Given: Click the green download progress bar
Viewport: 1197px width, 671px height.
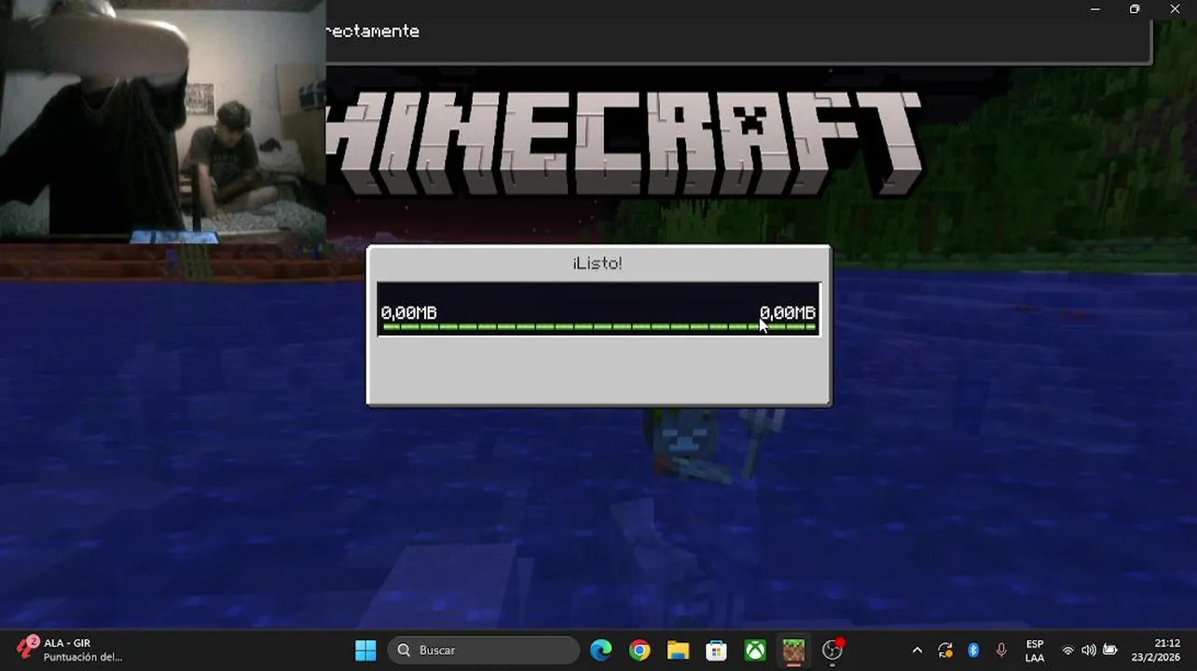Looking at the screenshot, I should (598, 327).
